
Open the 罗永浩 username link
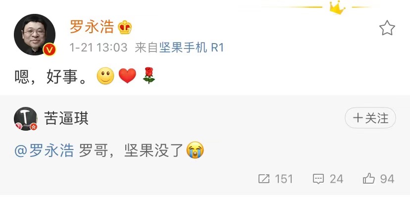[x=92, y=27]
